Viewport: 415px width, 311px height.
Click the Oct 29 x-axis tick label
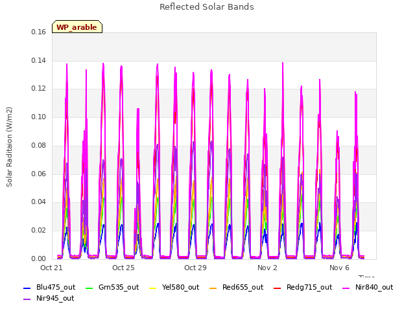[x=195, y=268]
